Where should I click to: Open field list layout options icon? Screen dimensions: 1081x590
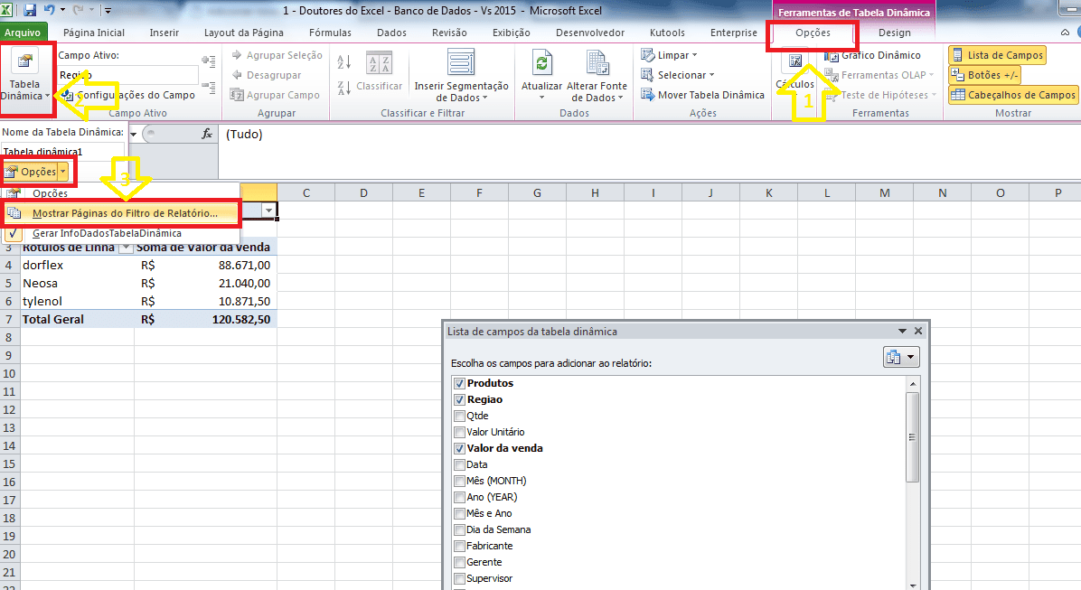click(901, 357)
